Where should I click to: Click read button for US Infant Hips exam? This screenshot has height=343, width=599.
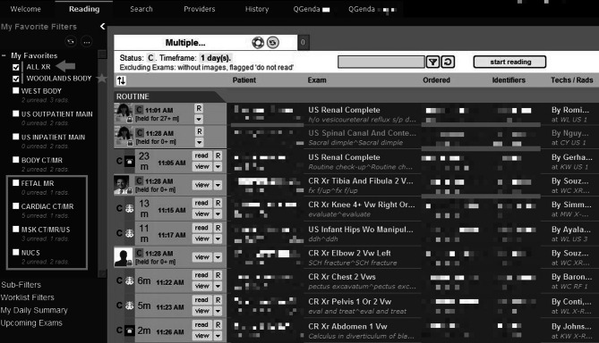(201, 228)
